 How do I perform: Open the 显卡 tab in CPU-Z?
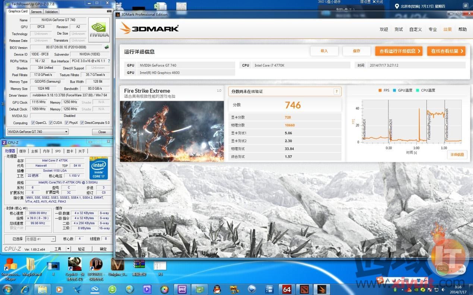tap(70, 151)
